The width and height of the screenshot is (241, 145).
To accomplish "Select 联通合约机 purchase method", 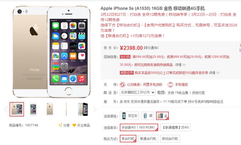I will click(x=148, y=139).
